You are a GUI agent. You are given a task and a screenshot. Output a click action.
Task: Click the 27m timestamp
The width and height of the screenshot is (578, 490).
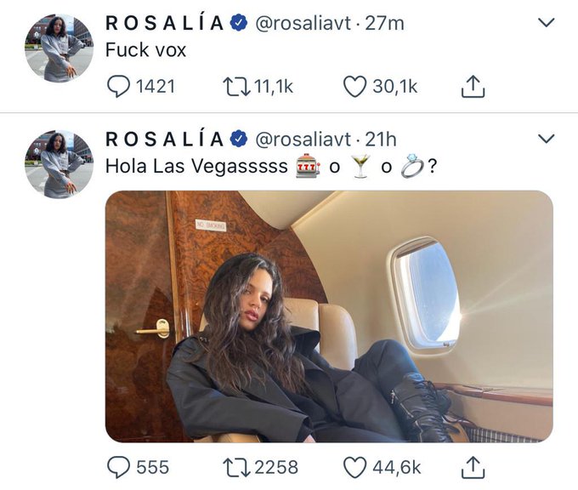pyautogui.click(x=384, y=23)
